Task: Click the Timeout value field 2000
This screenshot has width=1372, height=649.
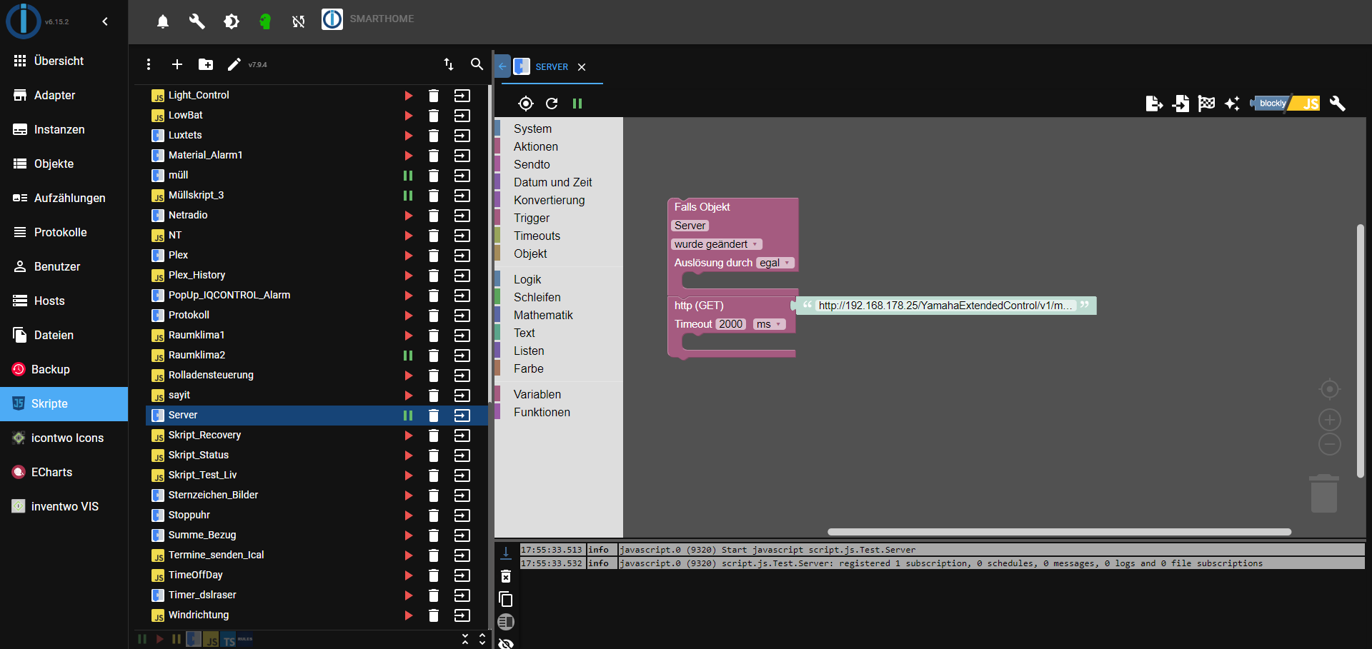Action: pos(730,324)
